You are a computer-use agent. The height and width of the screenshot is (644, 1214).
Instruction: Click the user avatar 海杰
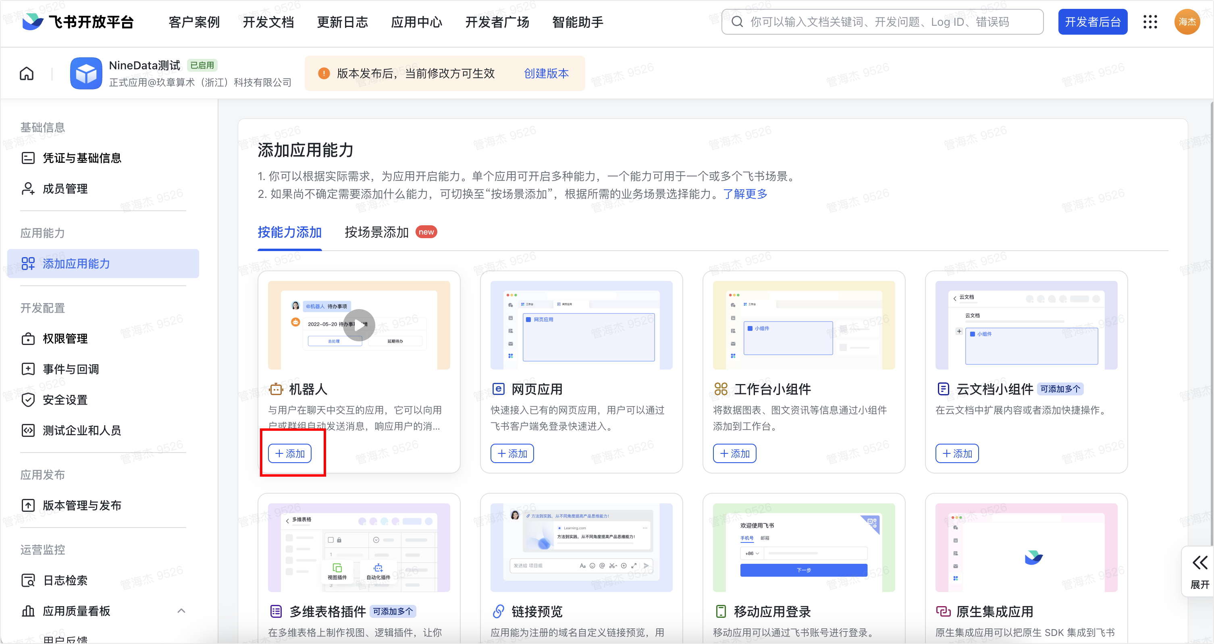(x=1187, y=22)
